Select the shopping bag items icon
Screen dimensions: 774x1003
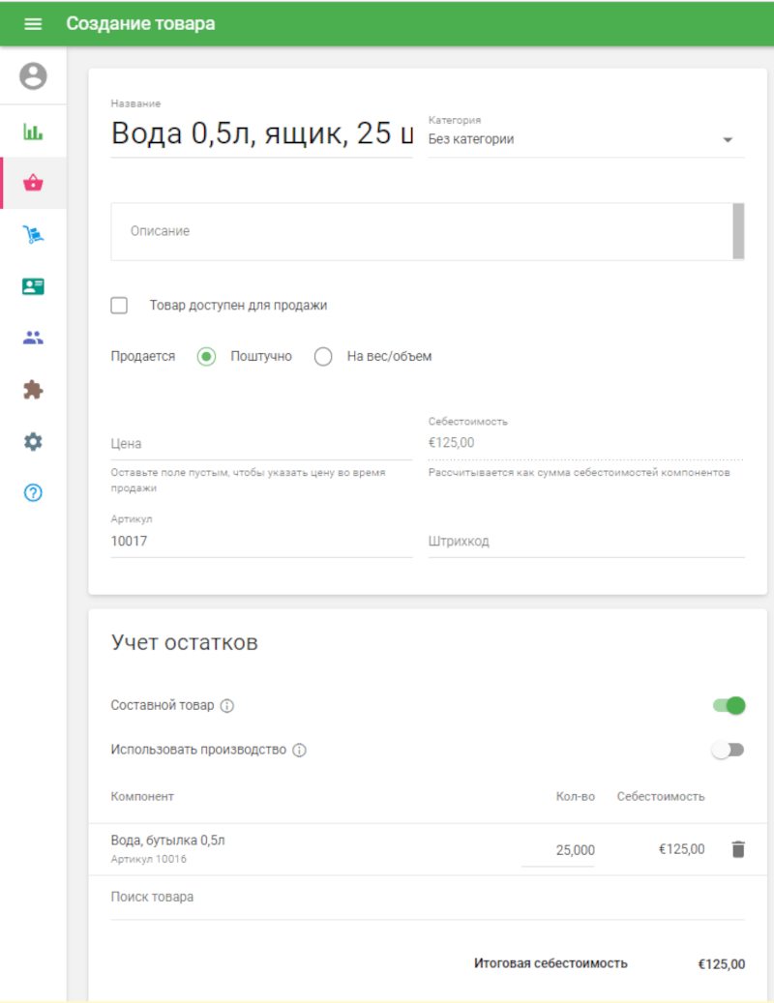32,181
